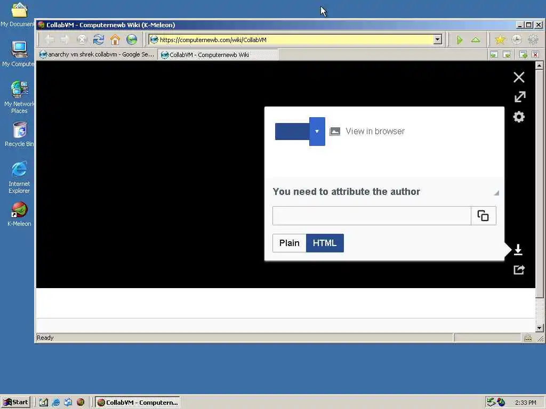Click the Stop loading toolbar icon
This screenshot has height=409, width=546.
click(82, 39)
